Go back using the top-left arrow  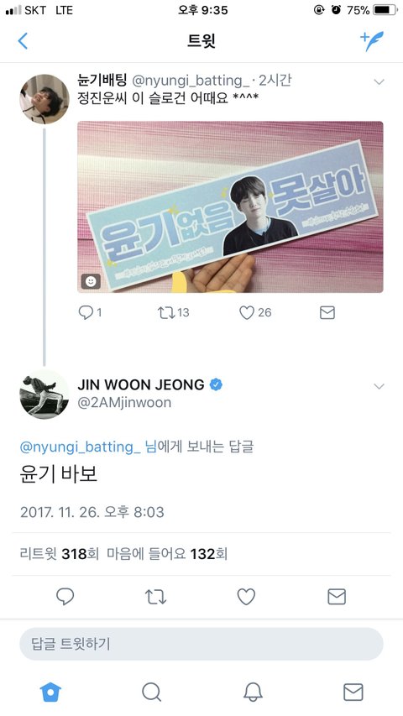click(x=23, y=40)
